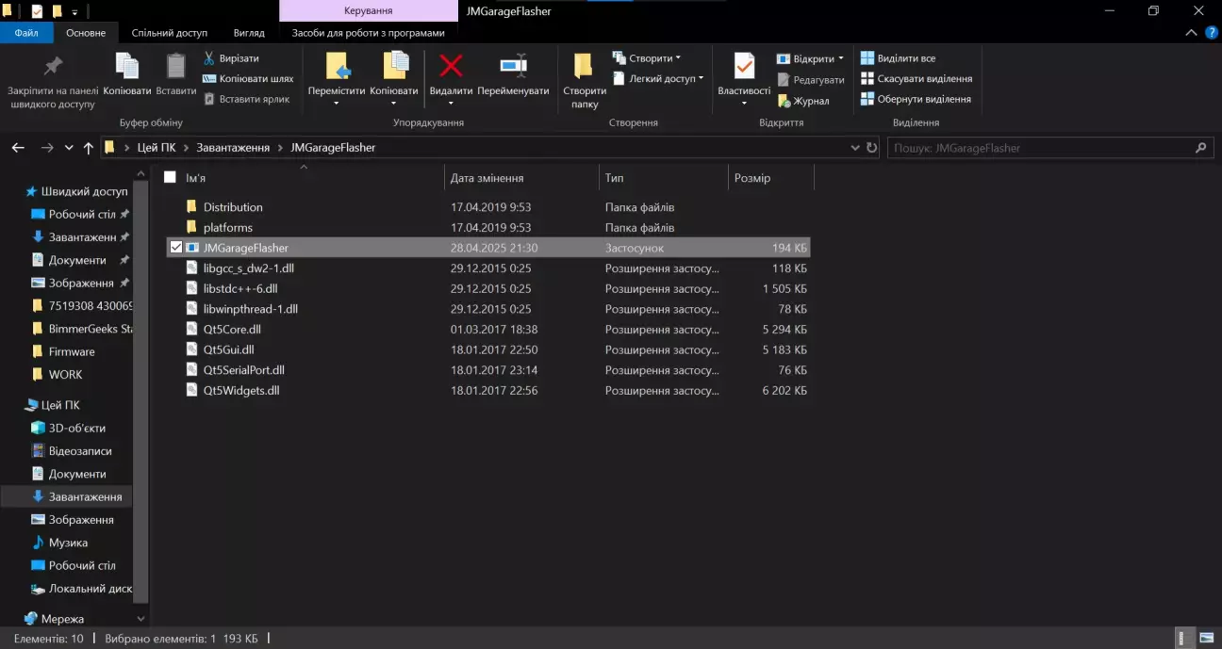
Task: Click the sidebar scrollbar down arrow
Action: [141, 619]
